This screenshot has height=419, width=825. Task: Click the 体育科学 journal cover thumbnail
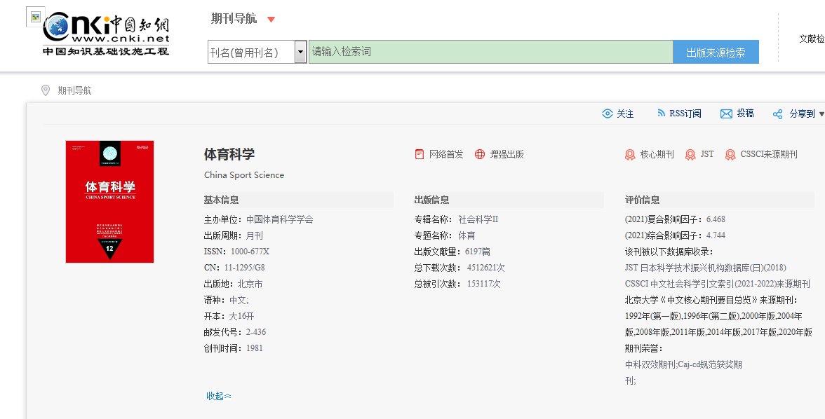(109, 201)
